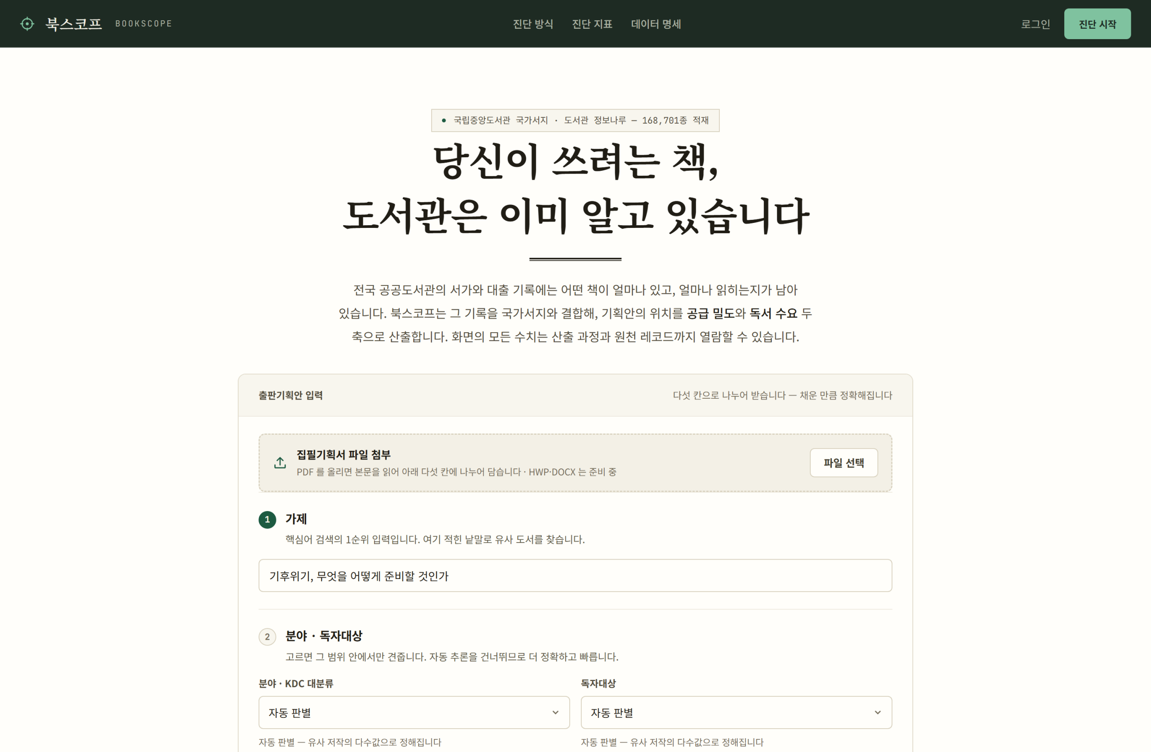The height and width of the screenshot is (752, 1151).
Task: Click the 핵심어 검색의 1순위 입력입니다 description
Action: click(x=435, y=539)
